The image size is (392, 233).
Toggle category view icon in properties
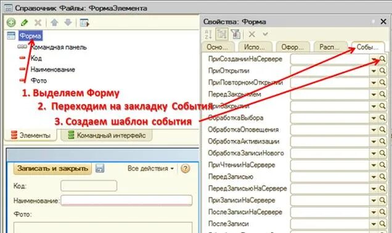(x=222, y=35)
